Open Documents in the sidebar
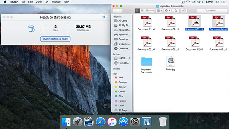The image size is (229, 129). pos(122,44)
